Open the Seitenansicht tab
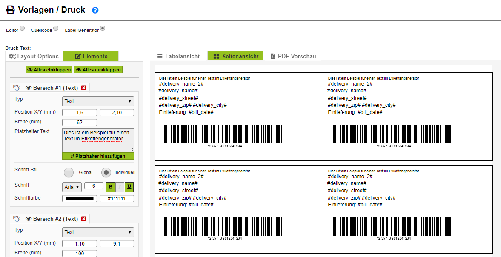501x257 pixels. tap(235, 57)
